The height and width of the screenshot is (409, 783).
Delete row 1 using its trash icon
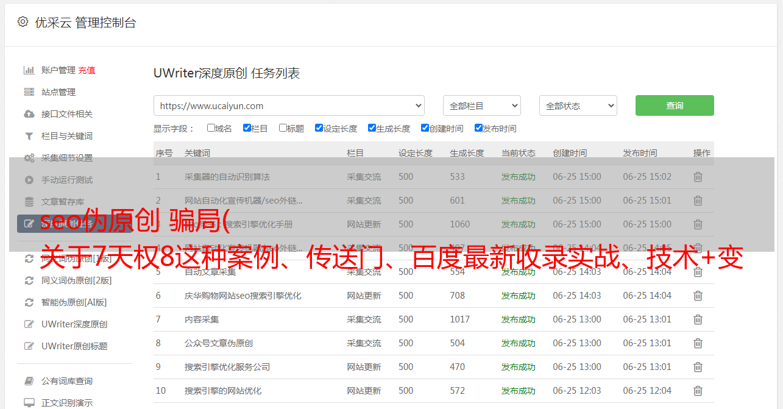pyautogui.click(x=698, y=177)
